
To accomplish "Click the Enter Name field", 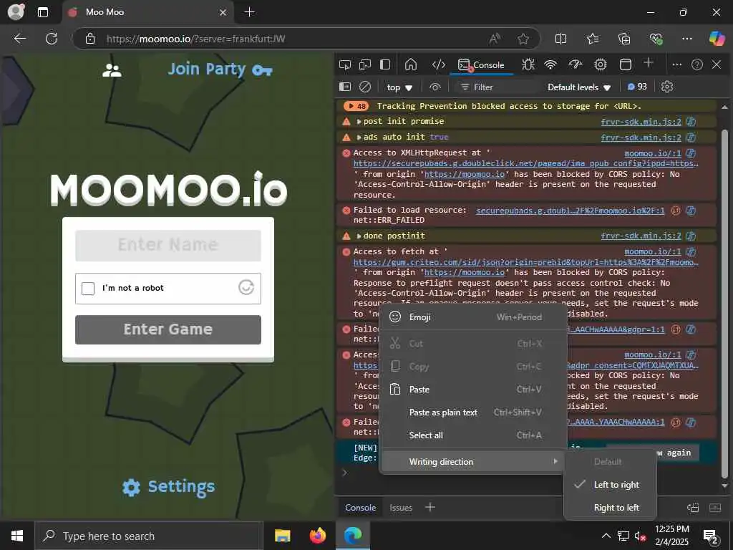I will (x=168, y=245).
